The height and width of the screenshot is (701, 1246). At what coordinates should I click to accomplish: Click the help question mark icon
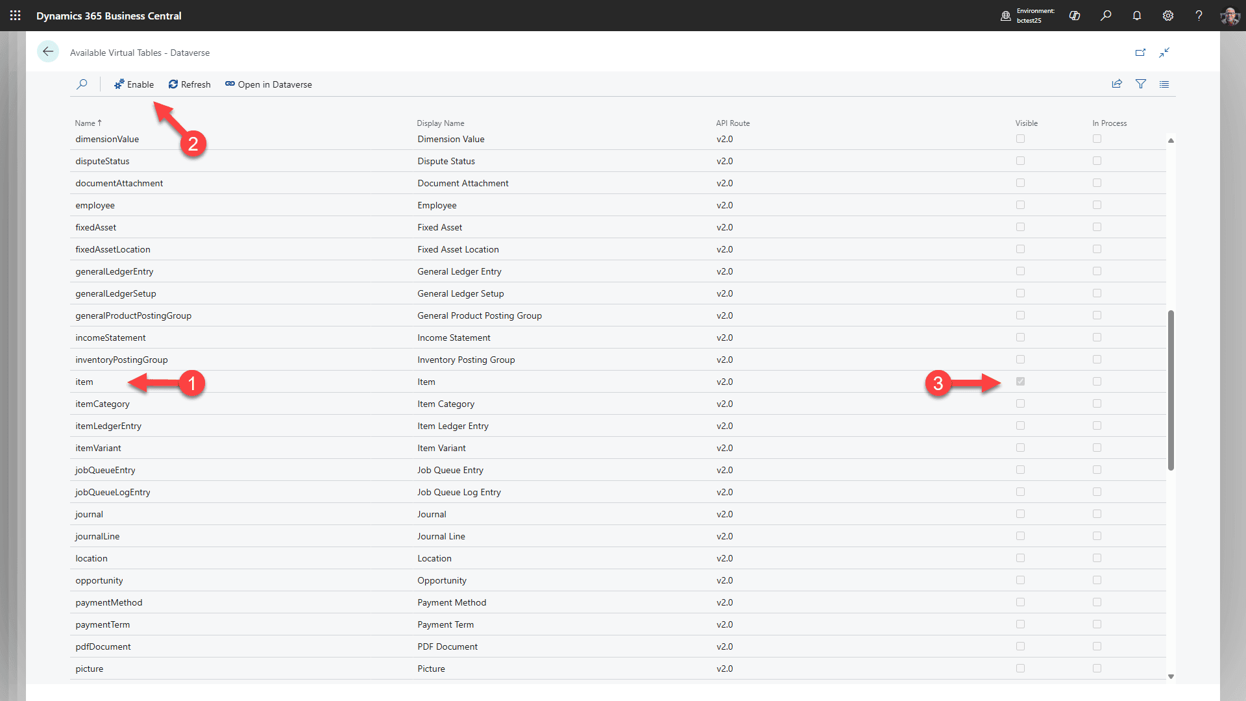[1199, 16]
